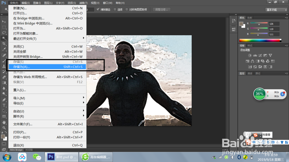
Task: Toggle the 连续 contiguous checkbox
Action: tap(115, 10)
